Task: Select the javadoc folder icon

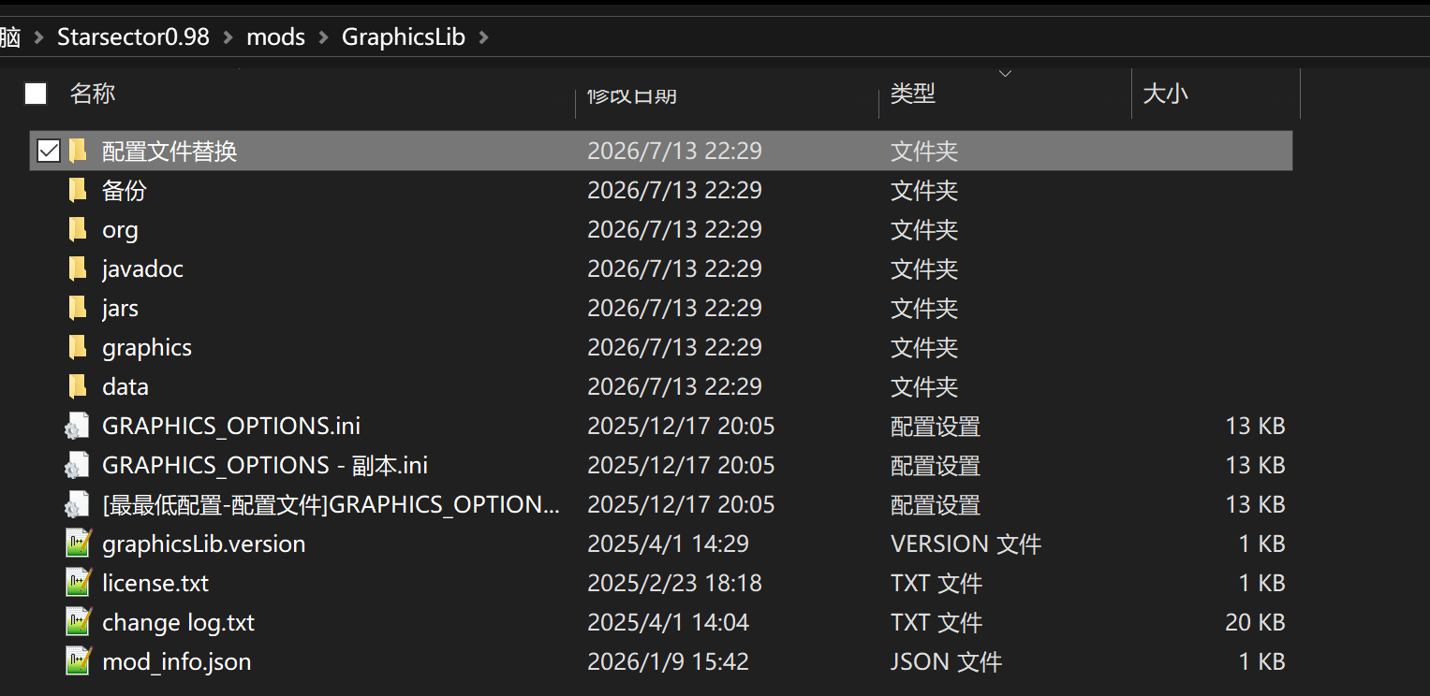Action: [x=78, y=268]
